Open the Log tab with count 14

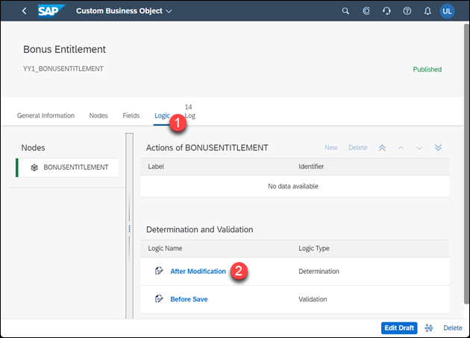[x=189, y=112]
